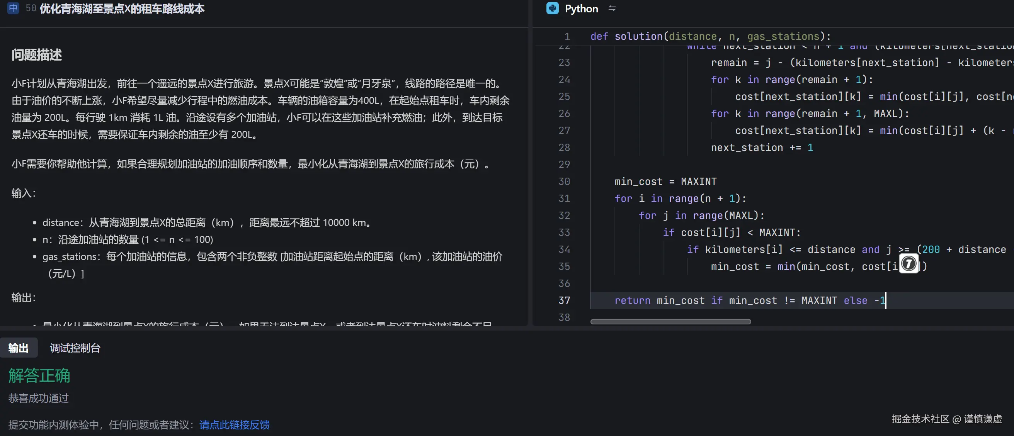Click the circled "7" overlay icon in the editor
This screenshot has width=1014, height=436.
coord(909,263)
